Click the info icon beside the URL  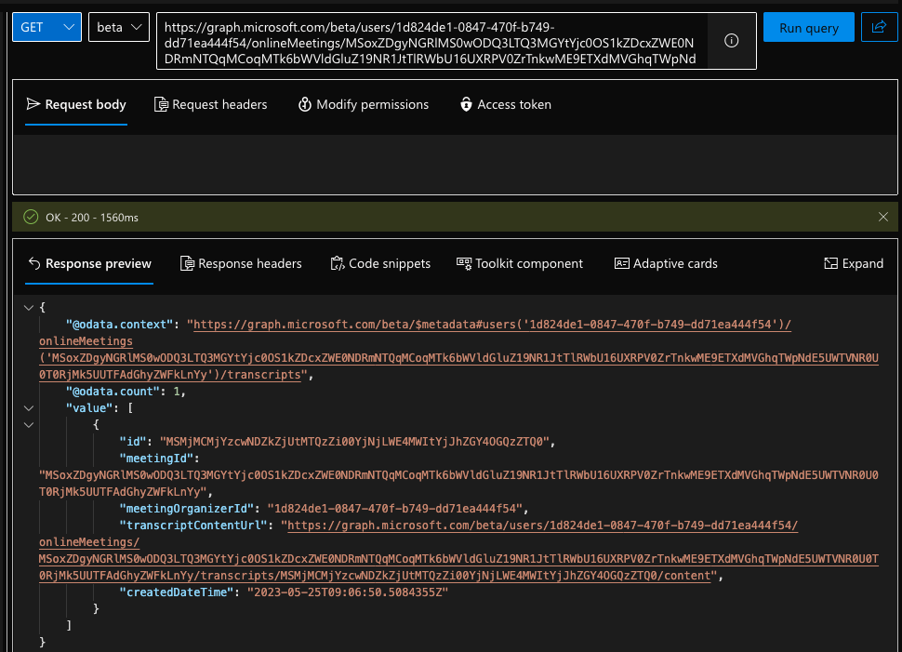[x=731, y=41]
